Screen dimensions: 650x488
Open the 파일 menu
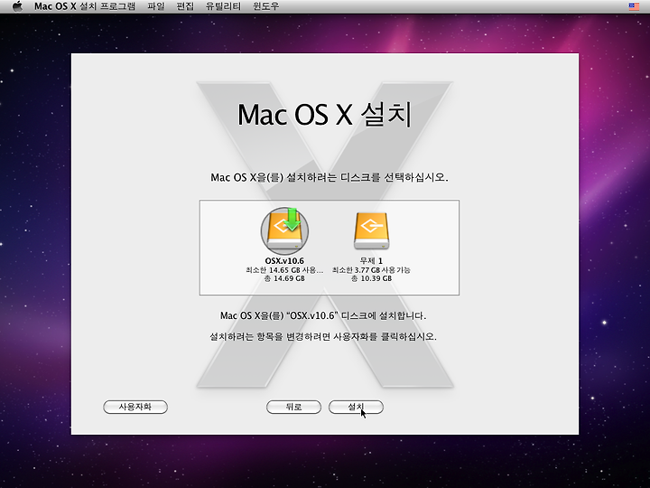[156, 6]
